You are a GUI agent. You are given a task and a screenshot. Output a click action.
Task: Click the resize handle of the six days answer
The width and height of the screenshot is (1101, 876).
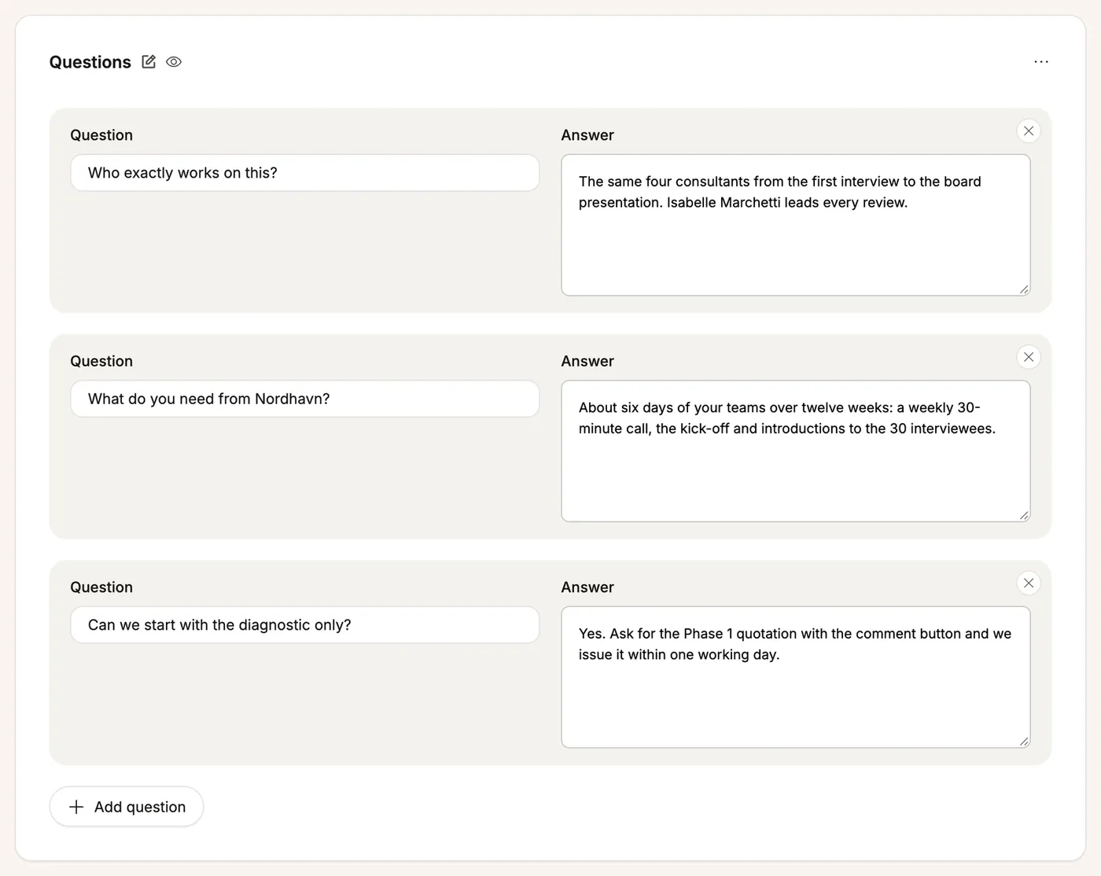[x=1024, y=515]
